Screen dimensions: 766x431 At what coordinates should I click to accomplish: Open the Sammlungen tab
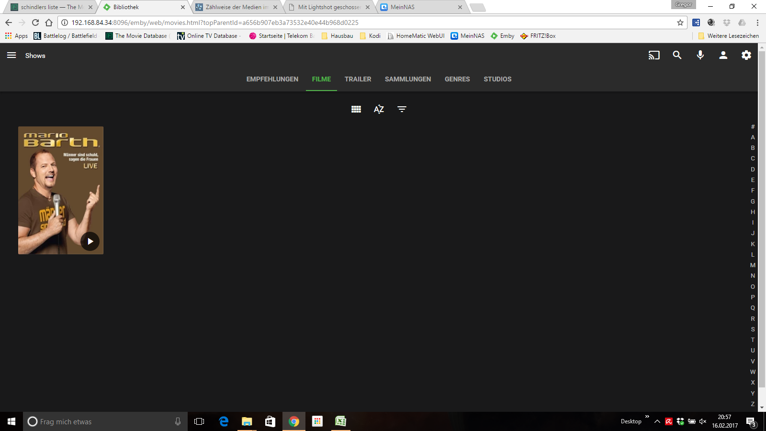(x=408, y=79)
